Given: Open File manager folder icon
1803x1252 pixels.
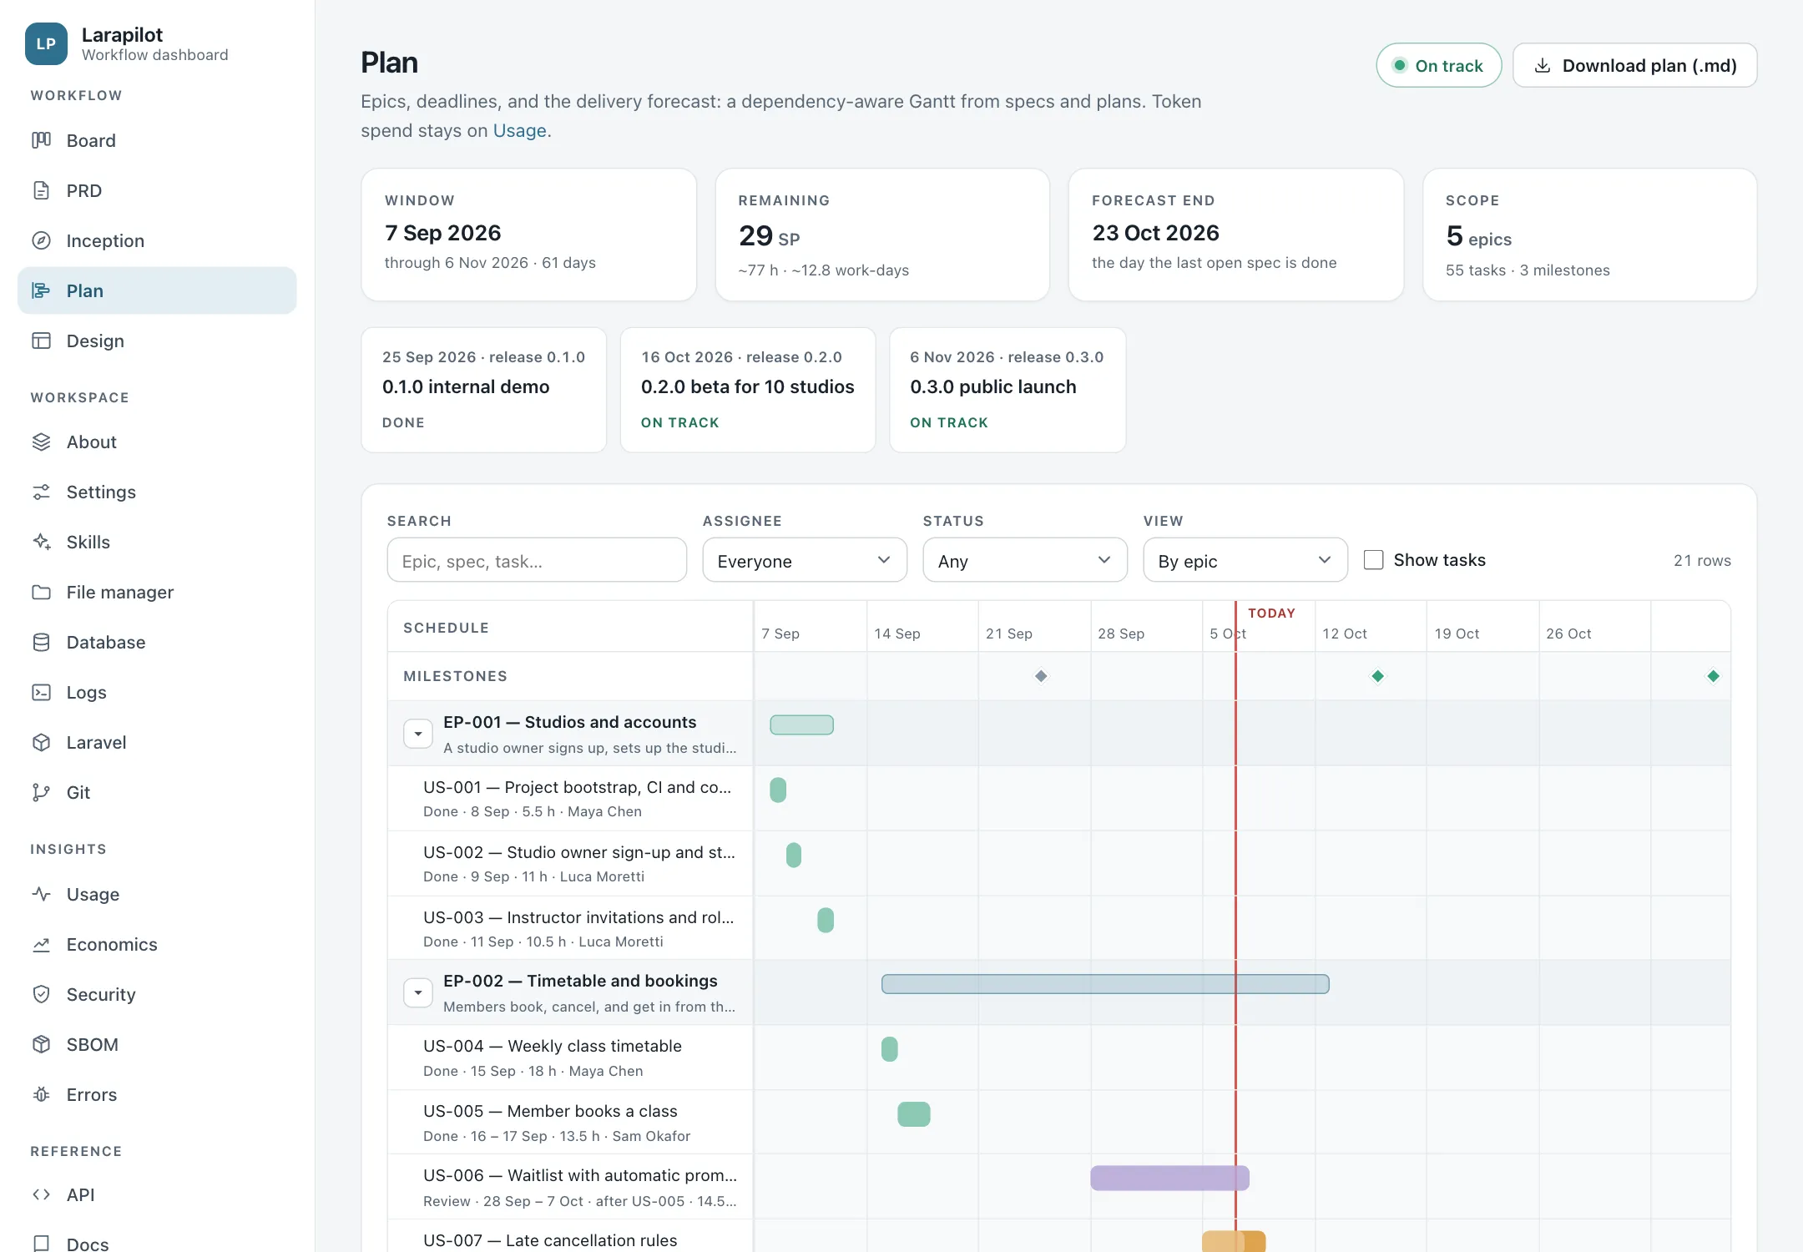Looking at the screenshot, I should coord(41,592).
